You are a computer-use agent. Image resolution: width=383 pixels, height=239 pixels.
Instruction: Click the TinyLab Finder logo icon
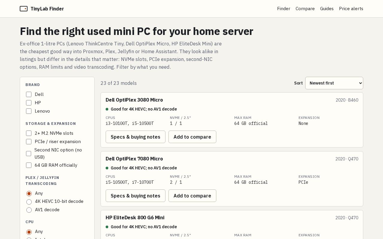pos(24,9)
